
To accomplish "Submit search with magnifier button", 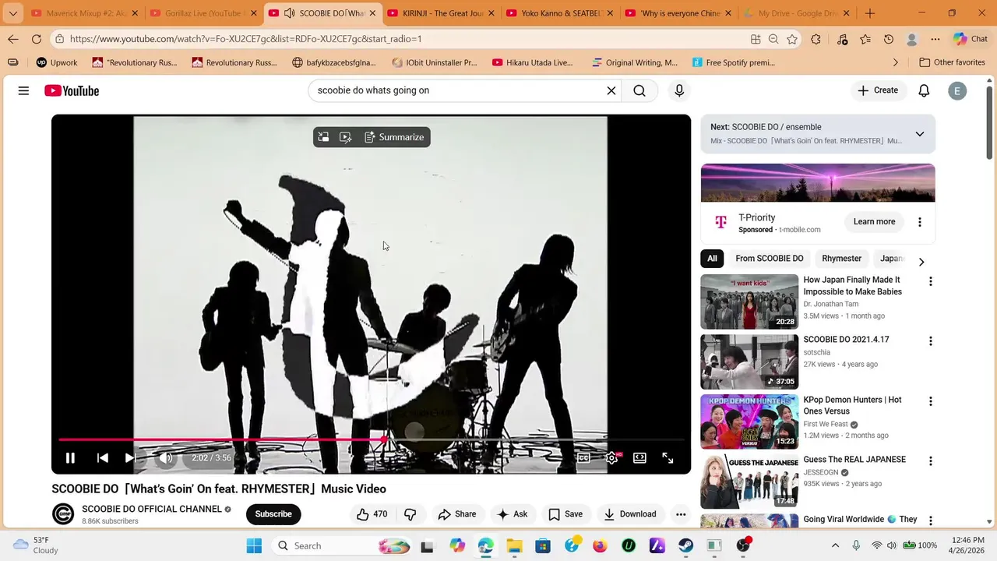I will 639,91.
